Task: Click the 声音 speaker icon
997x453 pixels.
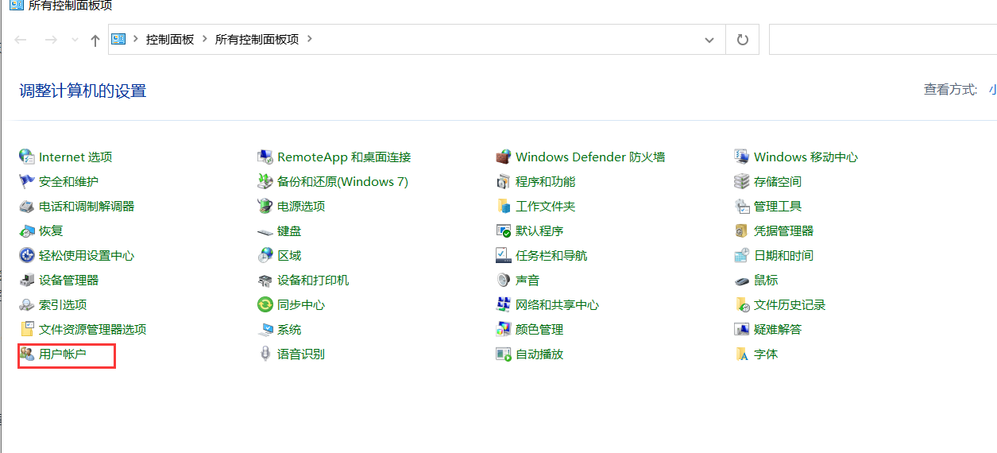Action: 504,280
